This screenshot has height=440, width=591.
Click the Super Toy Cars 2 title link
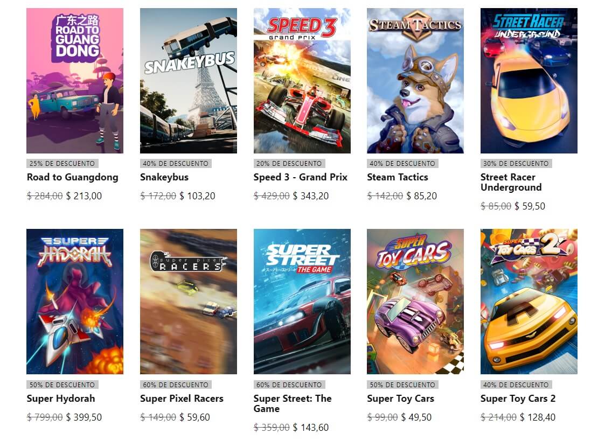click(x=518, y=399)
